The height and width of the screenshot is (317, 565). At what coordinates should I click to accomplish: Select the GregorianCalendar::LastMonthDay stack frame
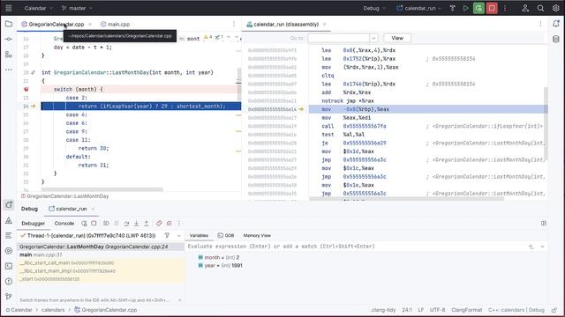pyautogui.click(x=100, y=247)
